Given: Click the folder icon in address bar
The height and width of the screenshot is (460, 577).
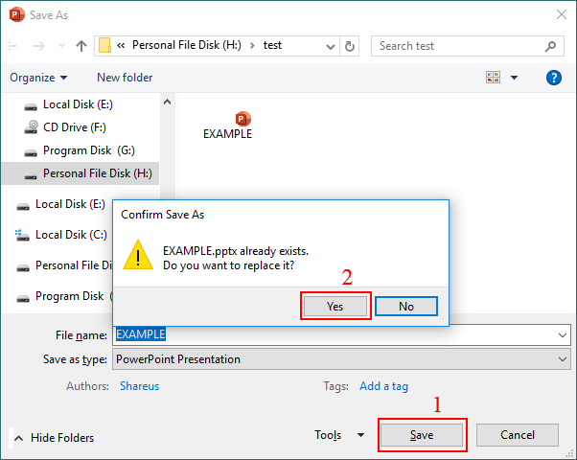Looking at the screenshot, I should point(104,46).
